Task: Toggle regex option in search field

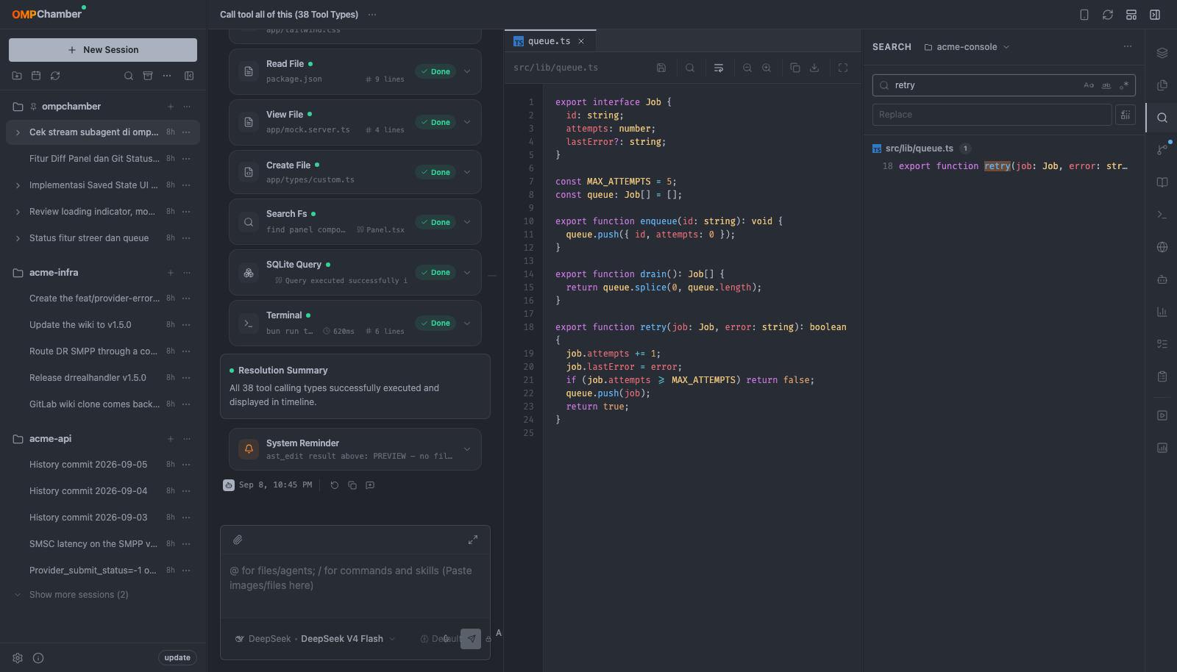Action: click(x=1124, y=85)
